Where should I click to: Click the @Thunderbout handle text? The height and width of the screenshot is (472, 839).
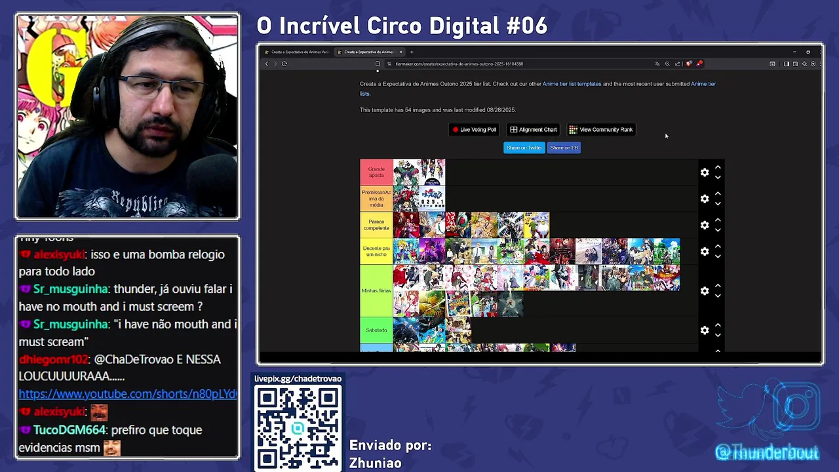767,453
